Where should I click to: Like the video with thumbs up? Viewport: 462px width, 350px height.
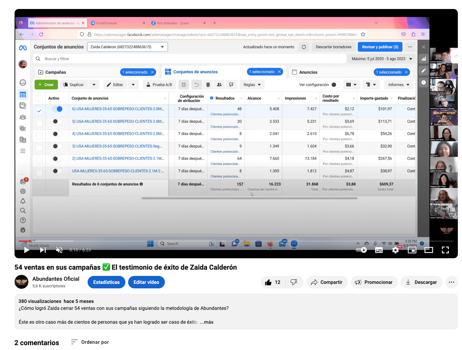(x=273, y=282)
